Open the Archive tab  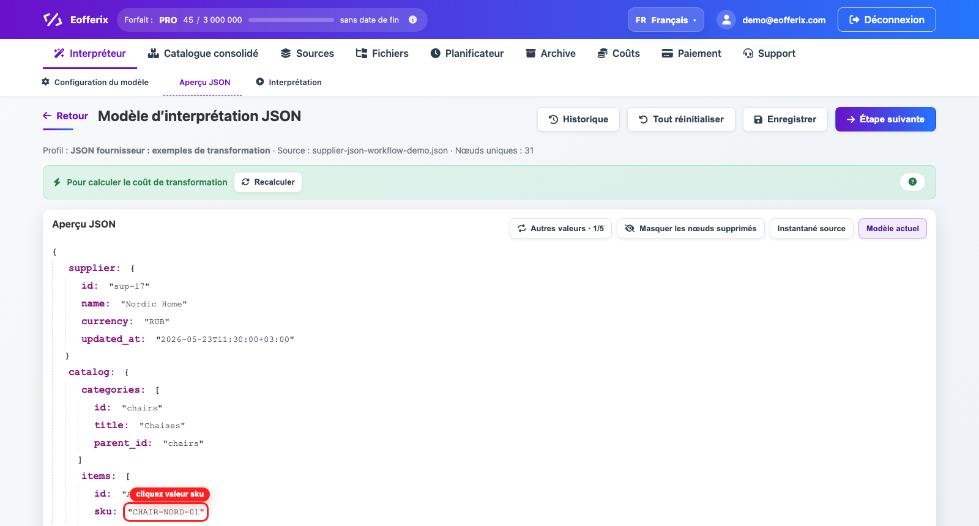[551, 53]
